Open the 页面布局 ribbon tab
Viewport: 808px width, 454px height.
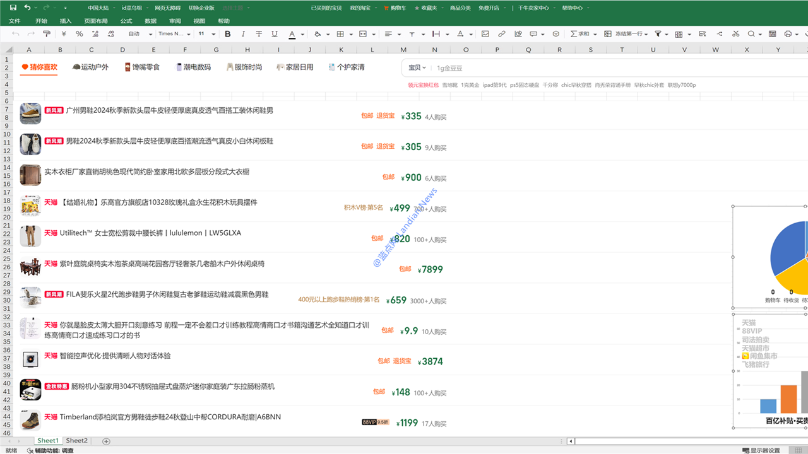pos(95,21)
